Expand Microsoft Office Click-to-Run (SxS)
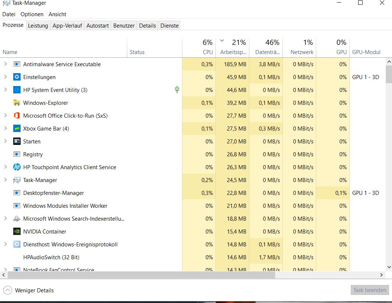392x303 pixels. [x=6, y=115]
